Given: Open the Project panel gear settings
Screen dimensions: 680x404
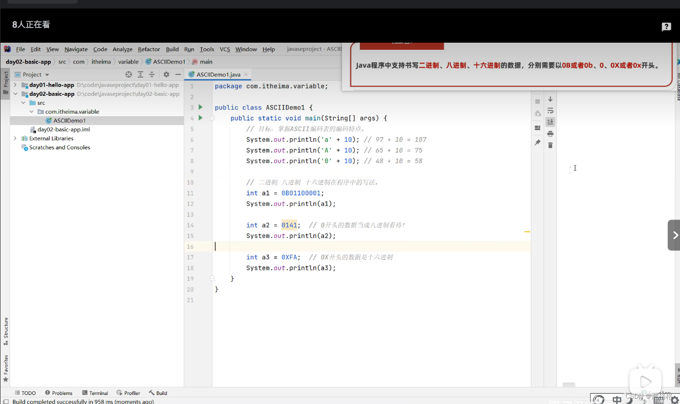Looking at the screenshot, I should (166, 74).
